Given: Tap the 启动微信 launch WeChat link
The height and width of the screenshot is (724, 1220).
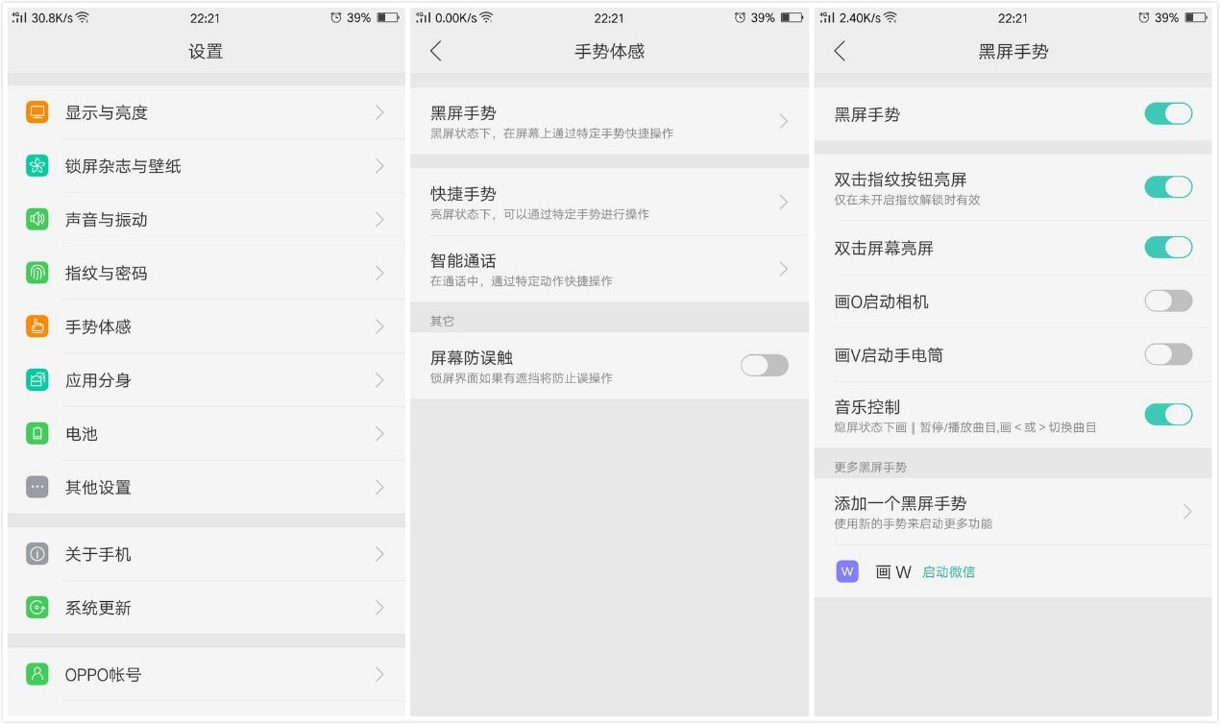Looking at the screenshot, I should click(x=947, y=571).
